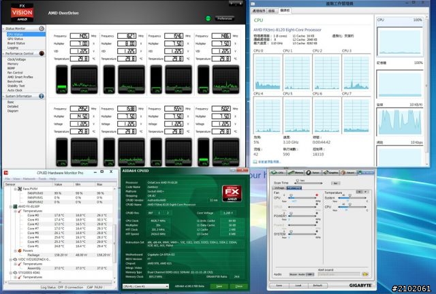Open Stability Test in the OverDrive sidebar
This screenshot has width=436, height=294.
(x=16, y=86)
